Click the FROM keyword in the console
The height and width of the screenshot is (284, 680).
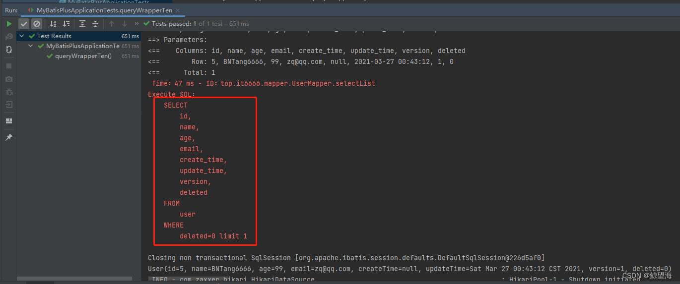point(172,203)
